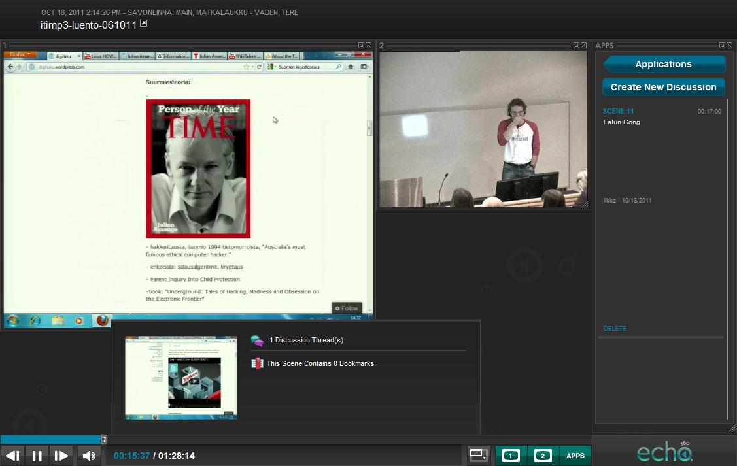Switch to the Information... Wikipedia tab

[x=173, y=56]
